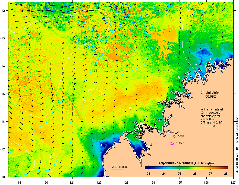Click the latitude axis label -13

3,38
